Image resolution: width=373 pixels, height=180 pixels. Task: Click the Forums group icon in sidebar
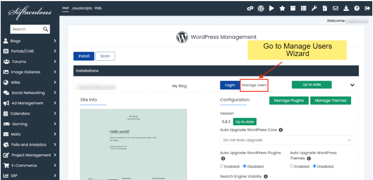point(7,62)
